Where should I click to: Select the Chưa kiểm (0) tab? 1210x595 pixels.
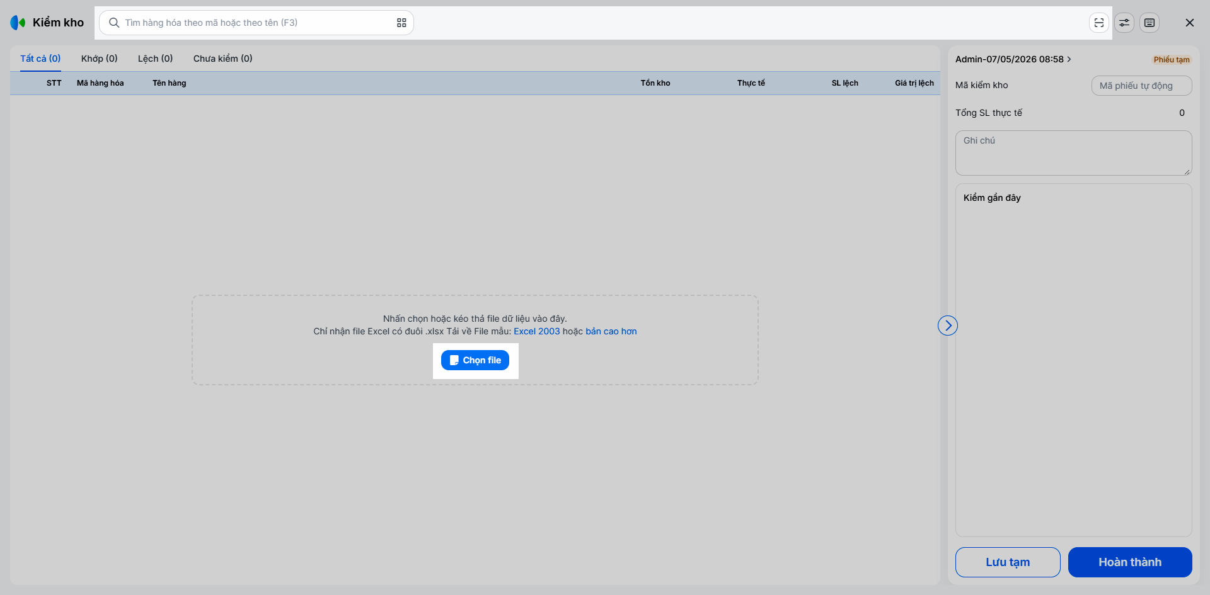point(223,59)
